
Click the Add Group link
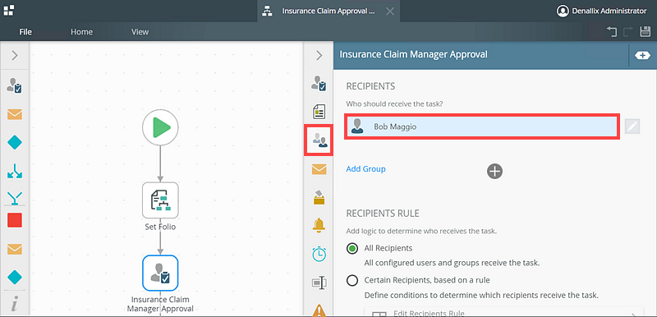coord(365,168)
